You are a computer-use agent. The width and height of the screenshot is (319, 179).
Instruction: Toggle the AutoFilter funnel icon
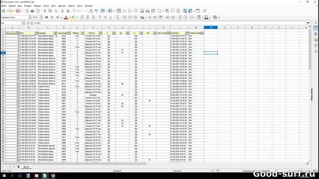click(135, 11)
